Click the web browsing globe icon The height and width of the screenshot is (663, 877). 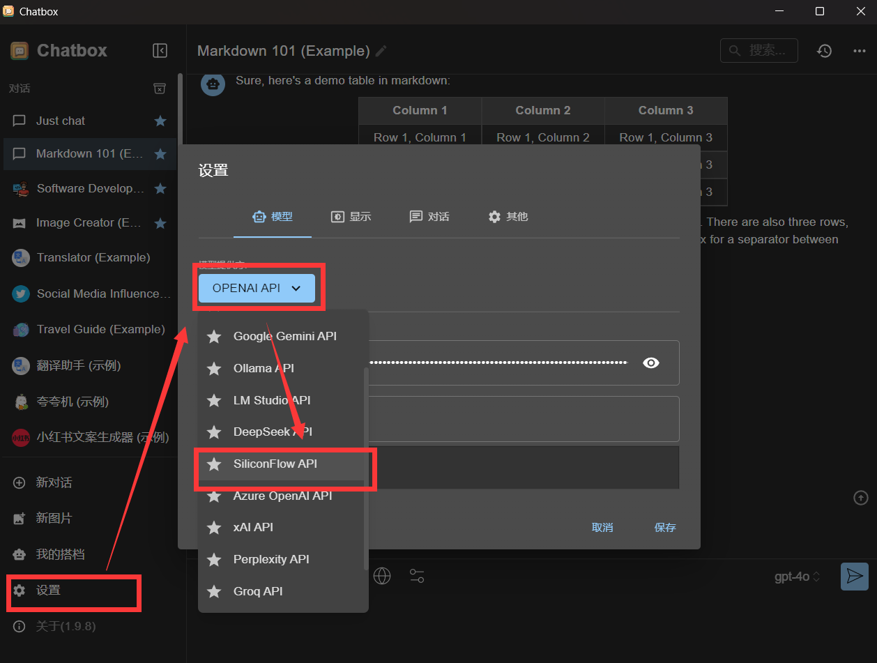382,576
